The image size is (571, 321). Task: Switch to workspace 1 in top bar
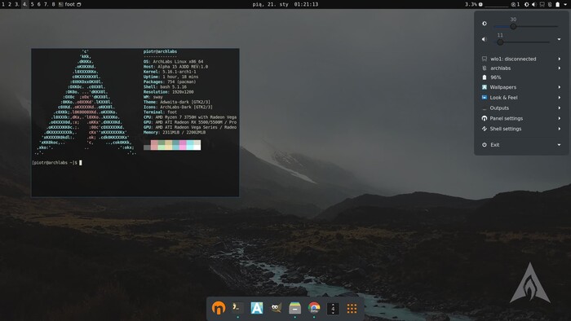pyautogui.click(x=3, y=4)
